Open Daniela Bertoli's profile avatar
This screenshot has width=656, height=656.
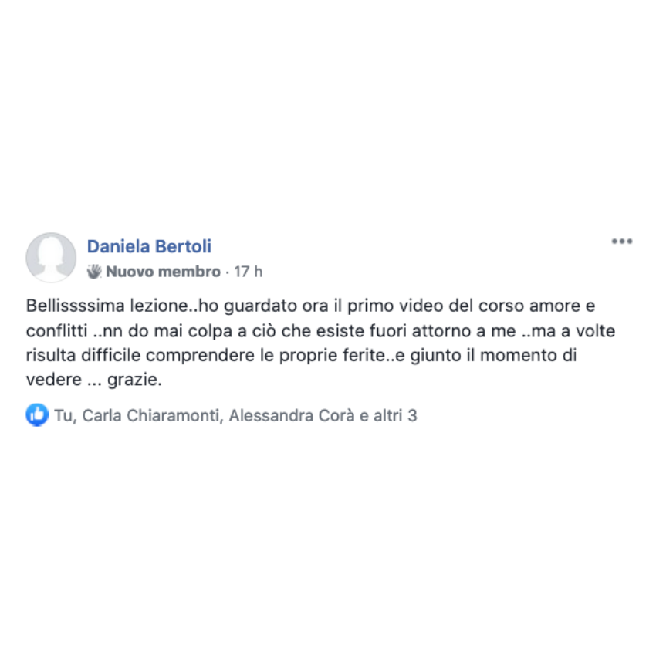51,257
